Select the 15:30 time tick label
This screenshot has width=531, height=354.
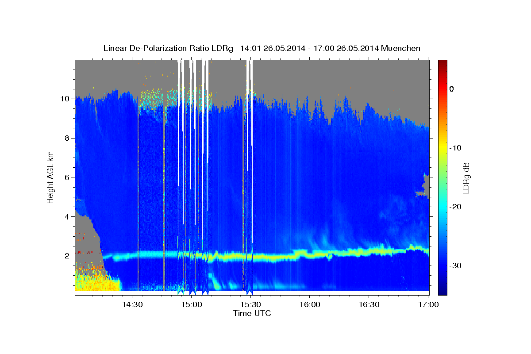[250, 305]
